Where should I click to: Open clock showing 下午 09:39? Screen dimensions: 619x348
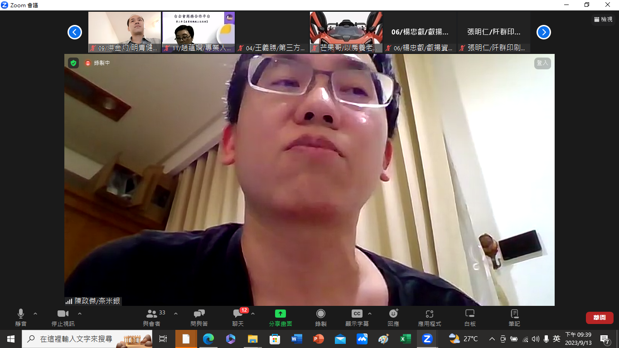tap(578, 338)
